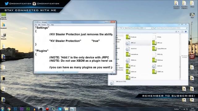The width and height of the screenshot is (198, 111).
Task: Click the "Plugins" heading in Notepad
Action: pyautogui.click(x=42, y=51)
